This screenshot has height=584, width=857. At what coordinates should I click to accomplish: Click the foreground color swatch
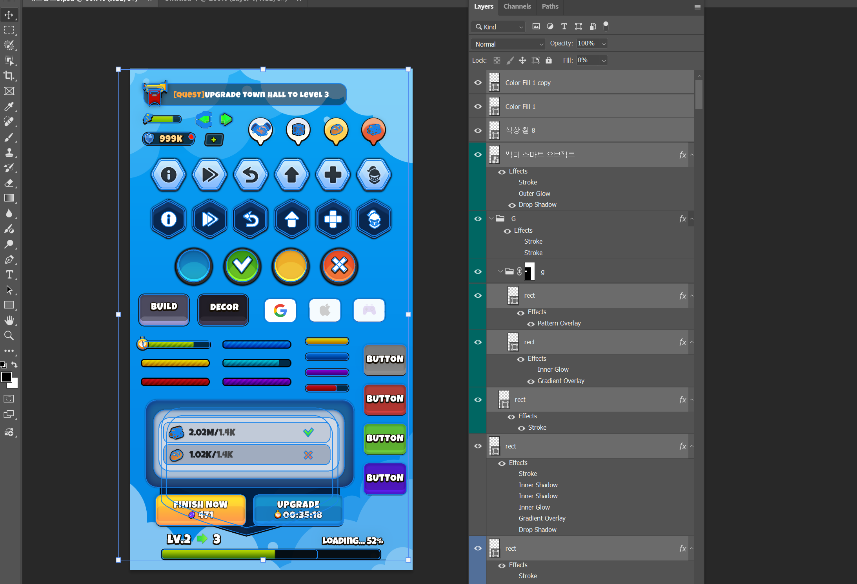6,377
